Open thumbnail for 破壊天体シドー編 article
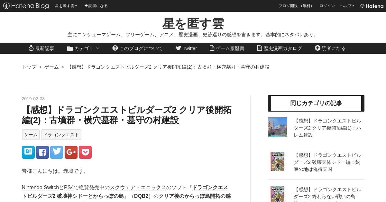 point(278,161)
